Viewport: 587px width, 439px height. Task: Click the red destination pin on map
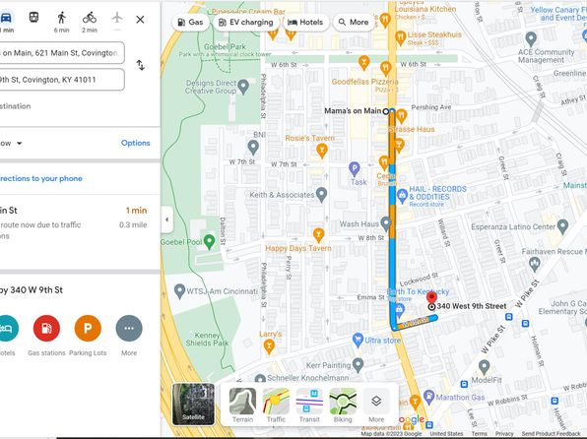pyautogui.click(x=431, y=298)
